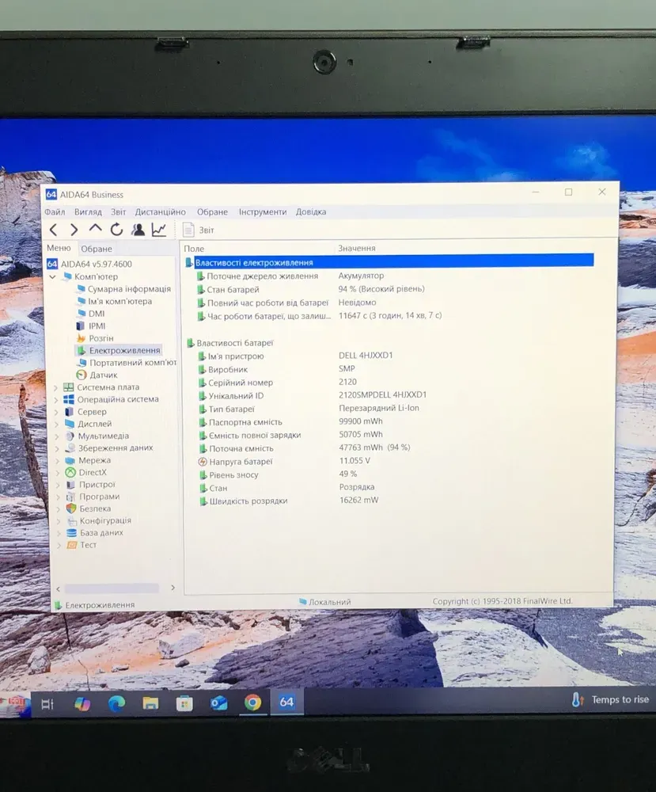The image size is (656, 792).
Task: Open the graph chart toolbar icon
Action: 159,230
